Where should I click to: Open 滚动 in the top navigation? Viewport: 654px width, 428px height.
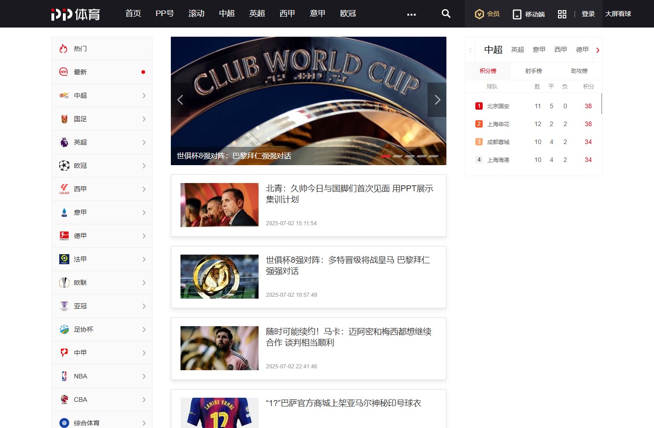pos(197,14)
